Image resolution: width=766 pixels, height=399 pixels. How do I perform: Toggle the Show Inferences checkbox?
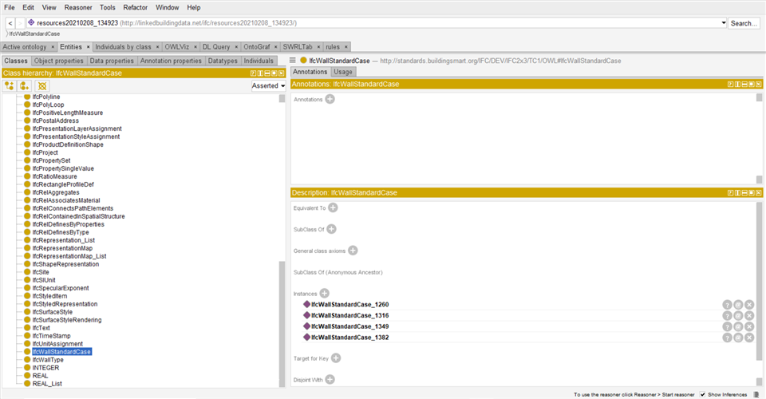702,394
